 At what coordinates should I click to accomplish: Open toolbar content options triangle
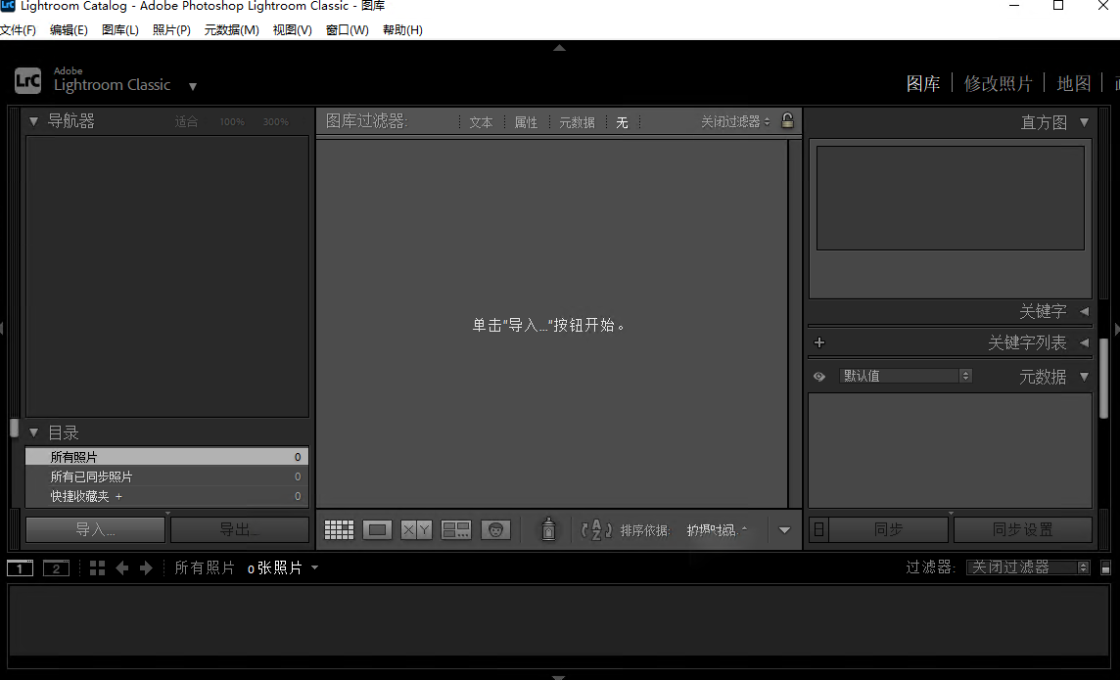click(784, 530)
